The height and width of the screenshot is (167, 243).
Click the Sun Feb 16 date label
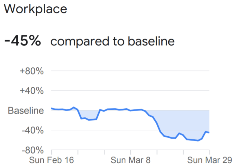(52, 160)
